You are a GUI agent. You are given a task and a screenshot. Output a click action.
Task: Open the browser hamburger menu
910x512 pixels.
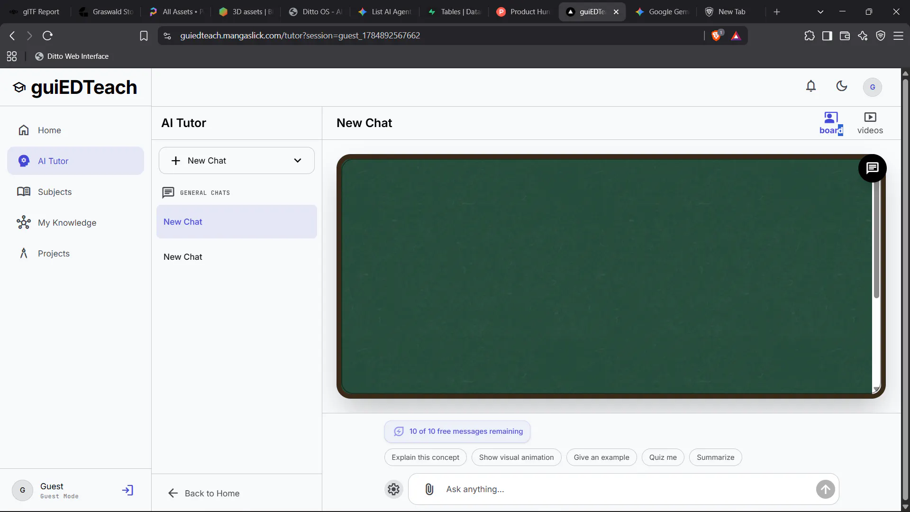(898, 36)
